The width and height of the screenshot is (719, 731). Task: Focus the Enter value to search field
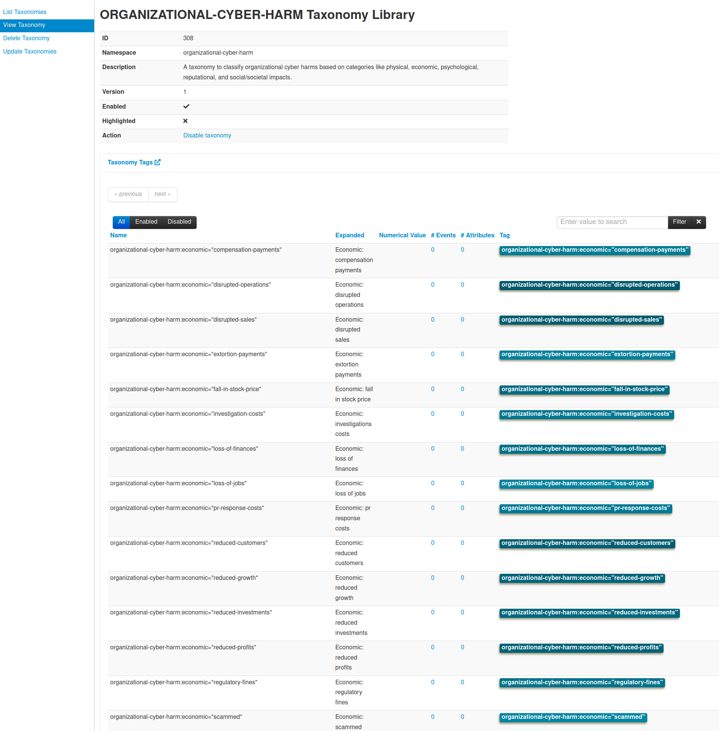pos(612,222)
